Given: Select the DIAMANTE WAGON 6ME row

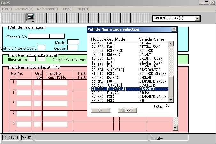Looking at the screenshot, I should pos(130,81).
